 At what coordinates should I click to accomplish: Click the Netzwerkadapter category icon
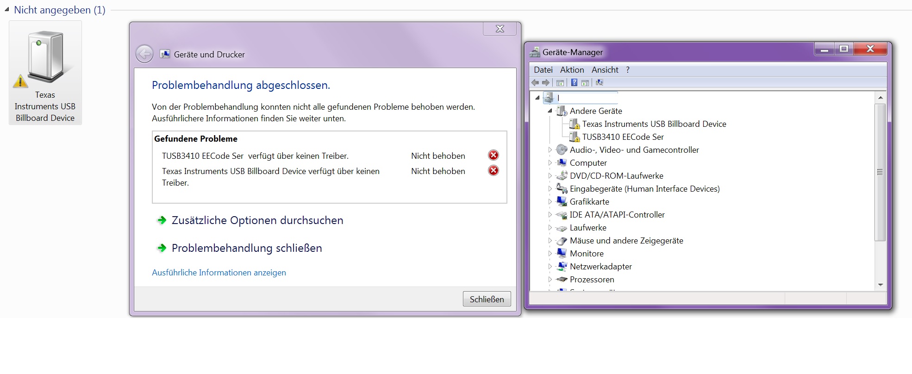pos(562,267)
